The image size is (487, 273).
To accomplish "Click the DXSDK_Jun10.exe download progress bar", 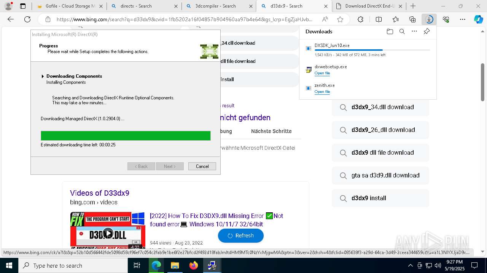I will coord(372,50).
